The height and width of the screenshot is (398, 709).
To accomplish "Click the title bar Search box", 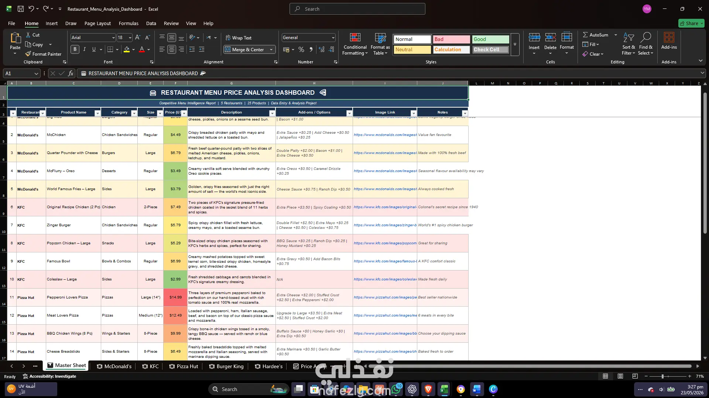I will click(x=357, y=9).
